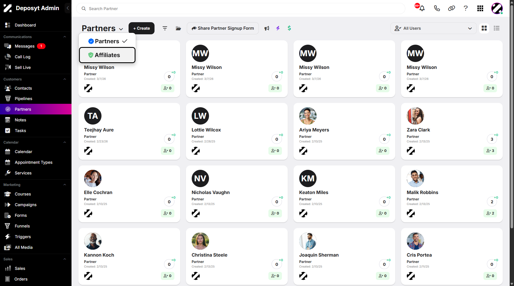Click the Search Partner field

pyautogui.click(x=241, y=9)
